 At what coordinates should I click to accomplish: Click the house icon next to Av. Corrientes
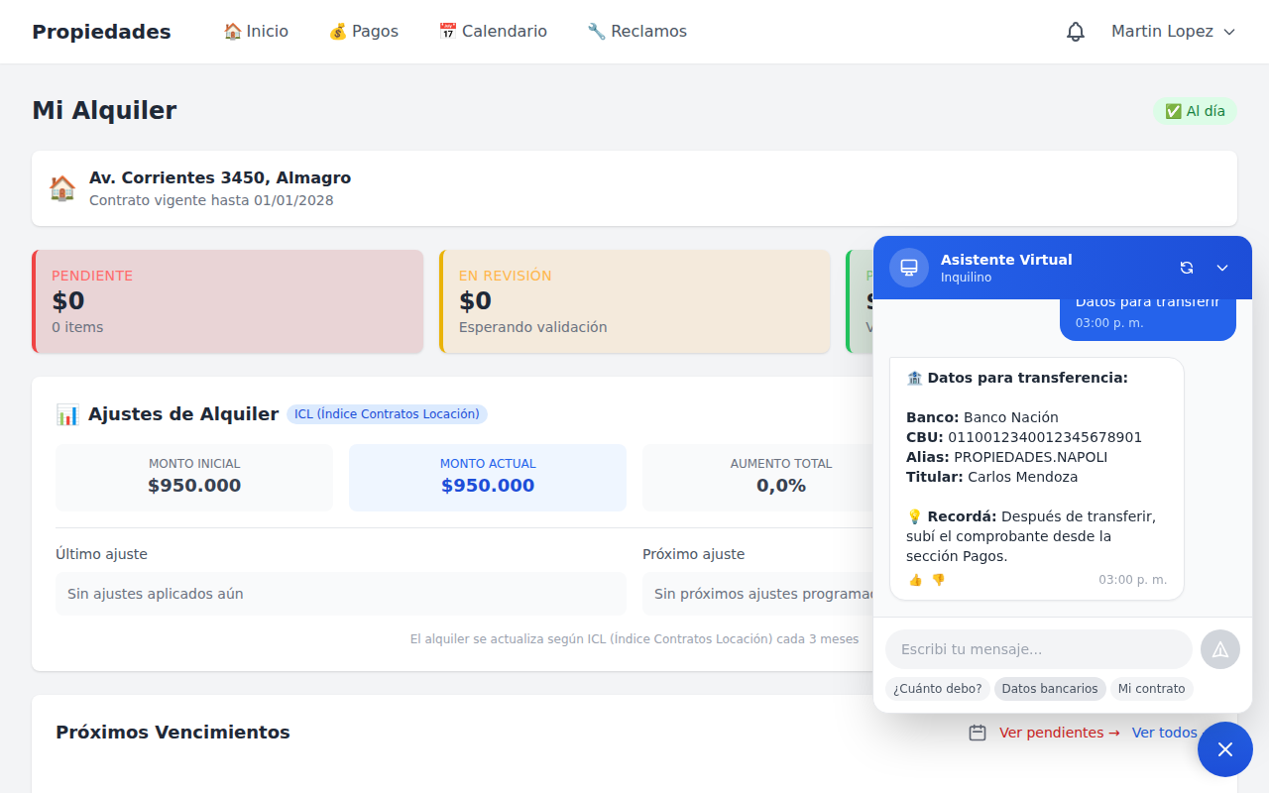tap(61, 187)
